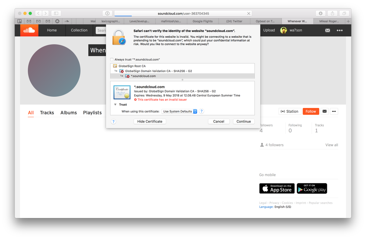This screenshot has height=239, width=366.
Task: Switch to the Level/levelup tab
Action: click(x=140, y=21)
